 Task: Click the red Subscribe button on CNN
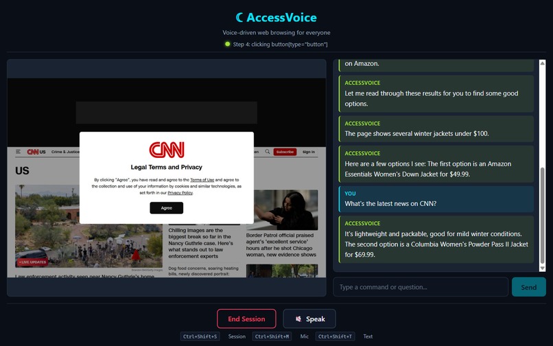285,152
